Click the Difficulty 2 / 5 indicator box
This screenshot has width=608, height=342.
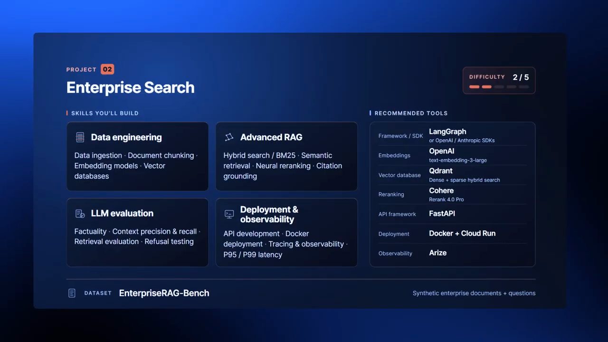click(x=499, y=80)
